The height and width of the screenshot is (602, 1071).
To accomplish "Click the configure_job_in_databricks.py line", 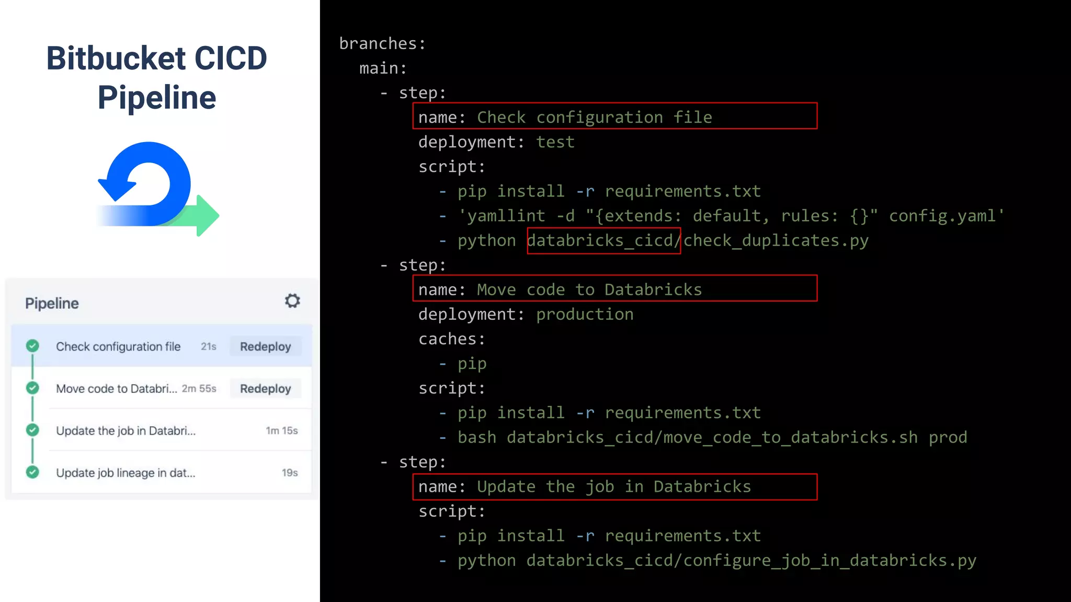I will [x=708, y=560].
